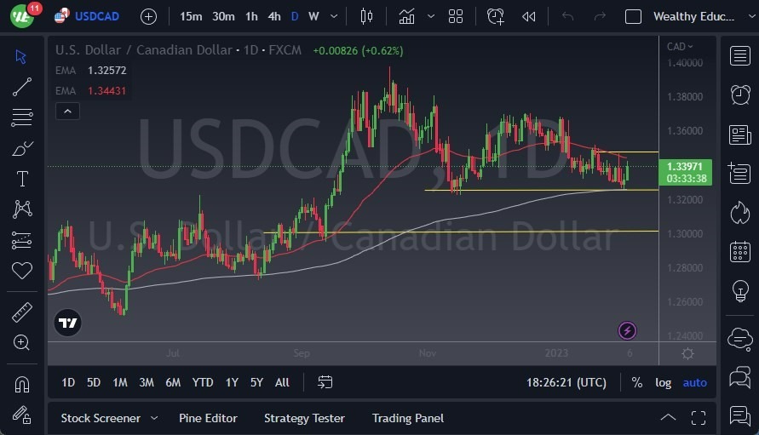
Task: Set date range to 5D
Action: tap(94, 382)
